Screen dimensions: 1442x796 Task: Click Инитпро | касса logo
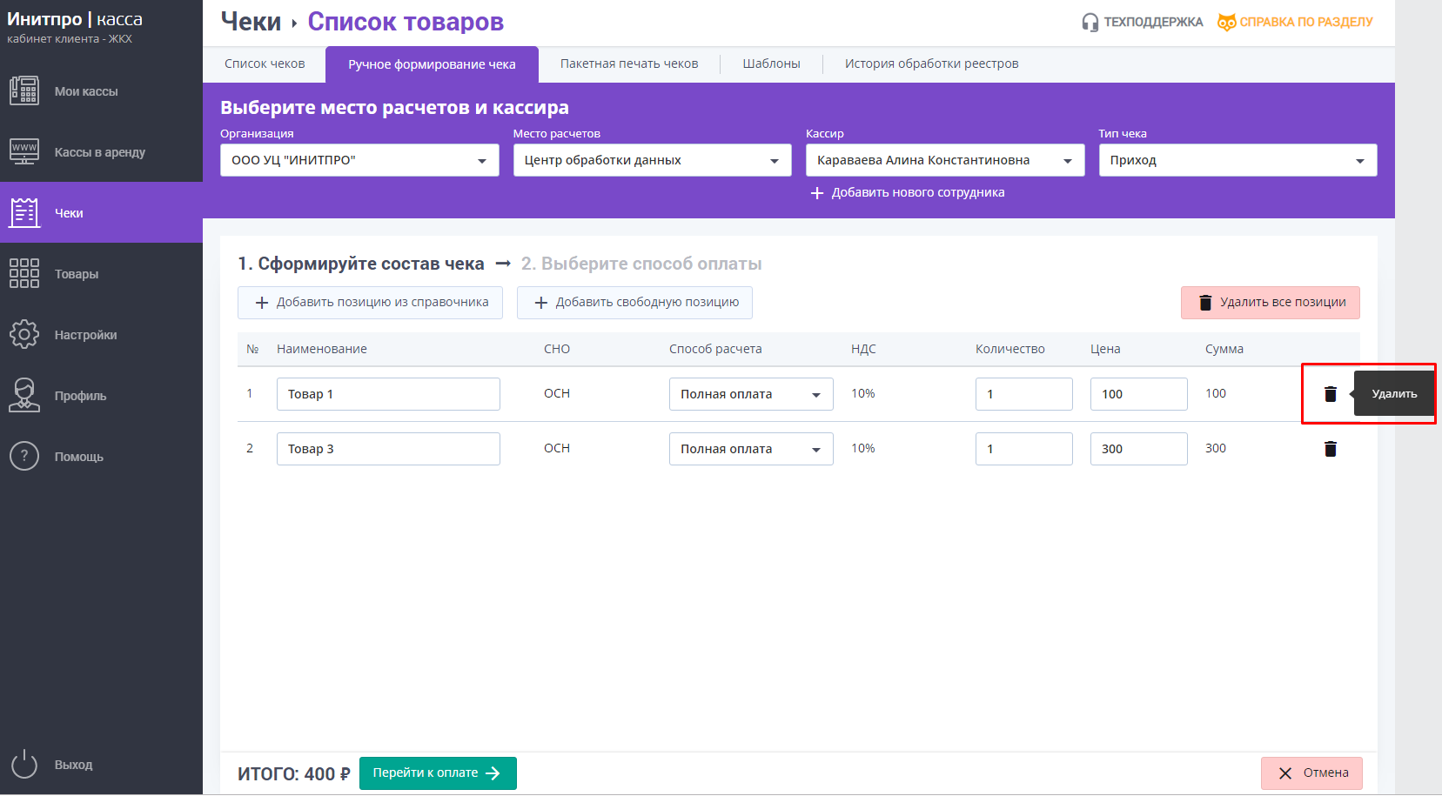click(x=75, y=19)
